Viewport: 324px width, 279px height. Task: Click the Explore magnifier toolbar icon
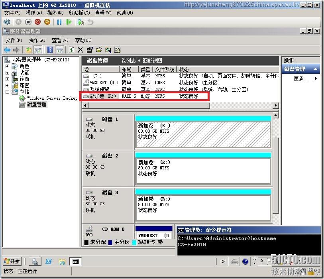108,50
